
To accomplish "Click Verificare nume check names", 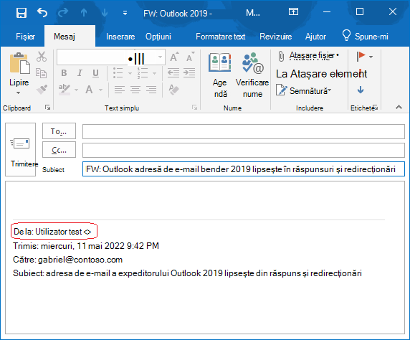I will coord(252,75).
